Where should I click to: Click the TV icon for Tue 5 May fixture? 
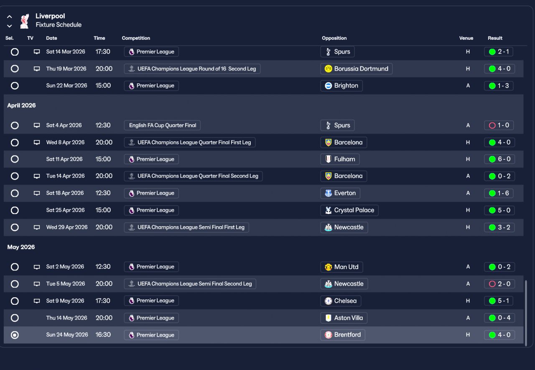[37, 284]
